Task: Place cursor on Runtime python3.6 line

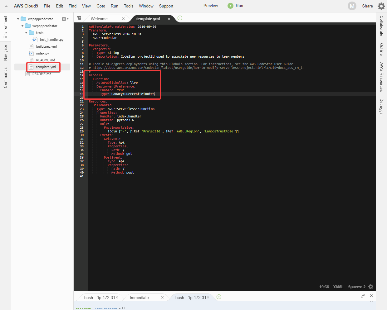Action: (x=117, y=120)
